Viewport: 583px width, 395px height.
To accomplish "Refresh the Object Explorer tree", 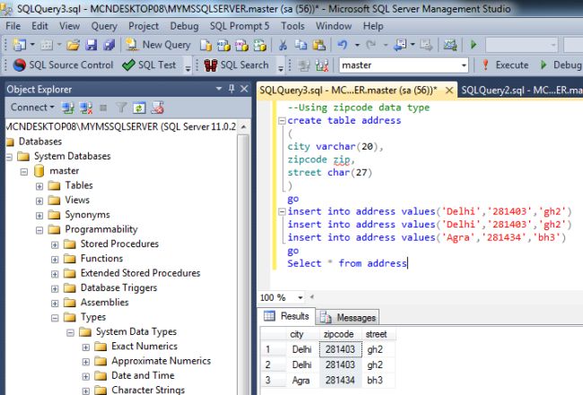I will tap(140, 107).
